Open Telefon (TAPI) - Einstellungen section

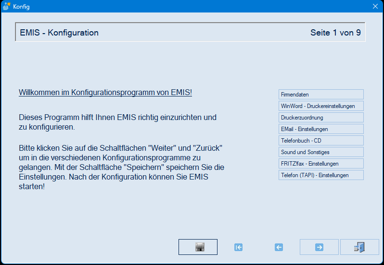(321, 175)
